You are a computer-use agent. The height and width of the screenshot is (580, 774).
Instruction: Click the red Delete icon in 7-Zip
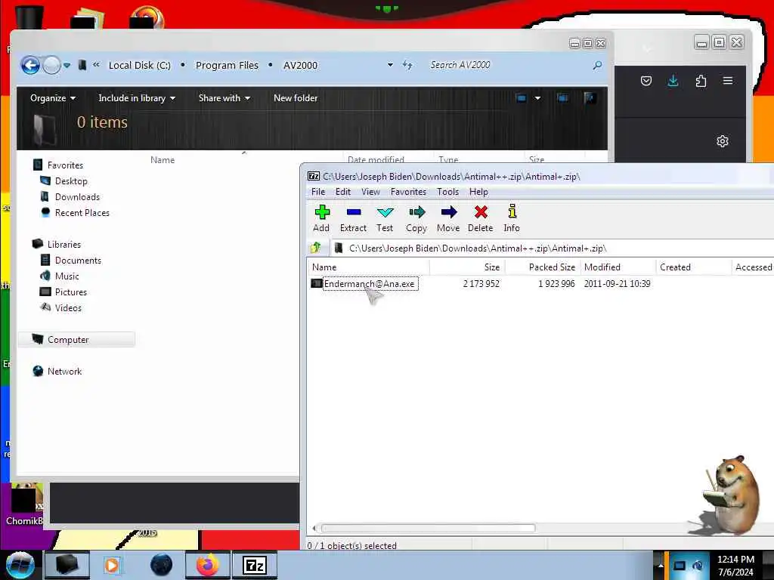click(480, 218)
